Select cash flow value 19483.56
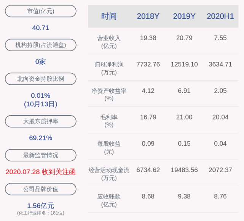The image size is (244, 221). [x=184, y=170]
